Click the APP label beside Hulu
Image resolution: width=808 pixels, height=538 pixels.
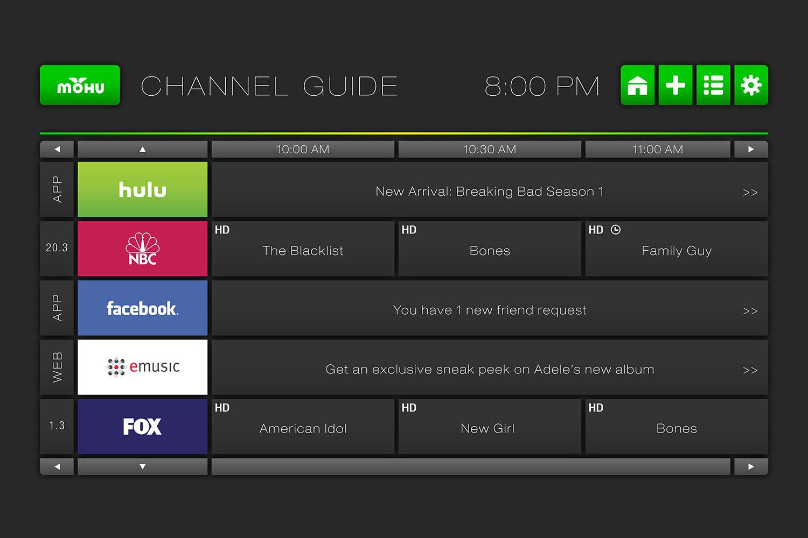57,189
